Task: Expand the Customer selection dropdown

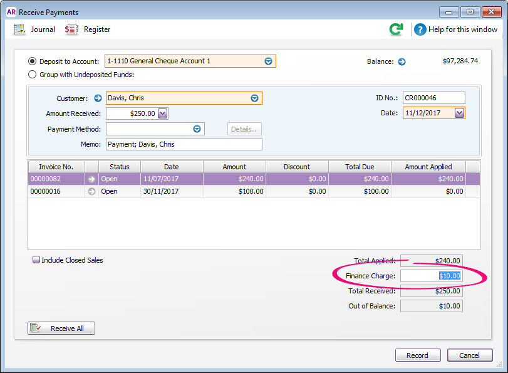Action: click(x=254, y=98)
